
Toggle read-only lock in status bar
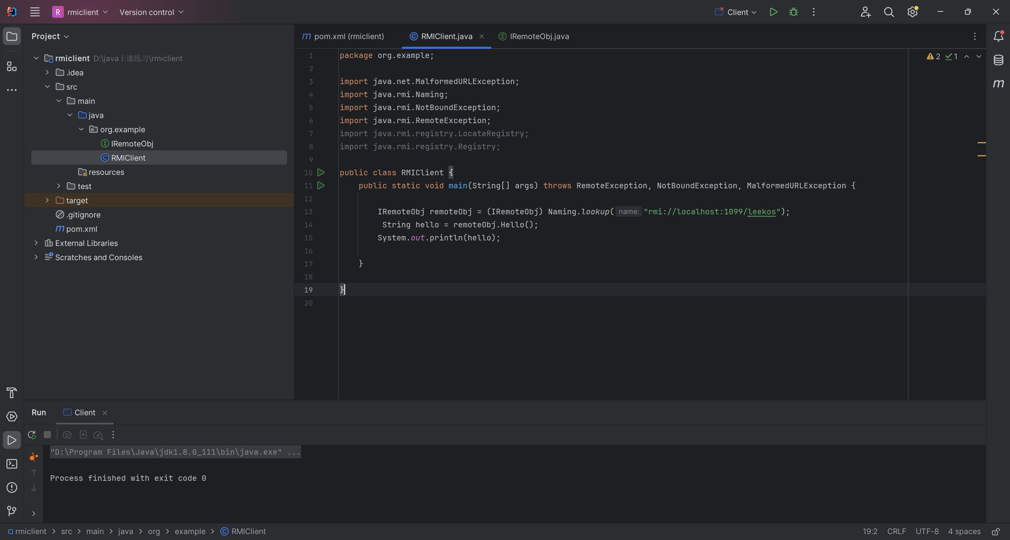[996, 532]
